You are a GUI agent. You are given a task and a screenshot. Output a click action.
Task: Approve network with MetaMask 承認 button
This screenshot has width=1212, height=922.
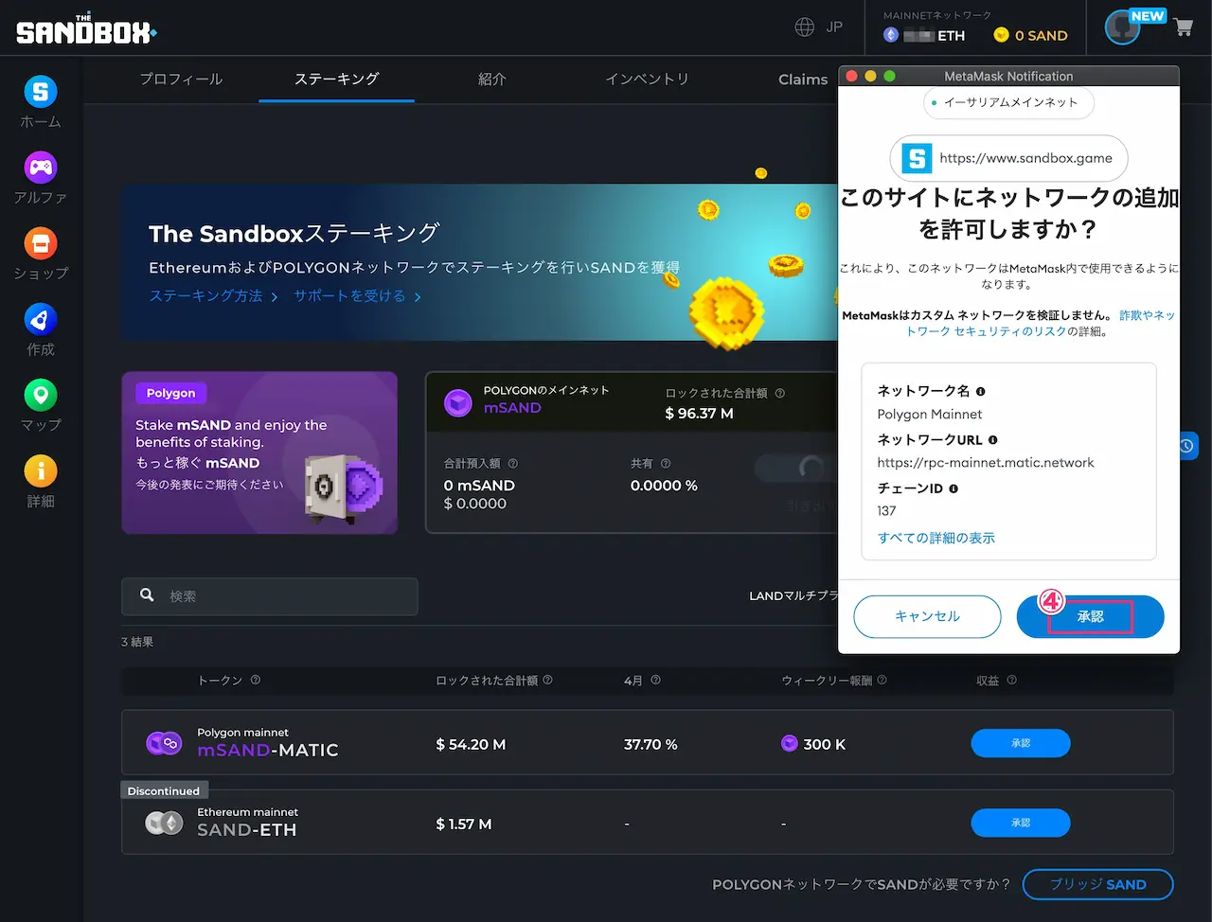[1090, 616]
